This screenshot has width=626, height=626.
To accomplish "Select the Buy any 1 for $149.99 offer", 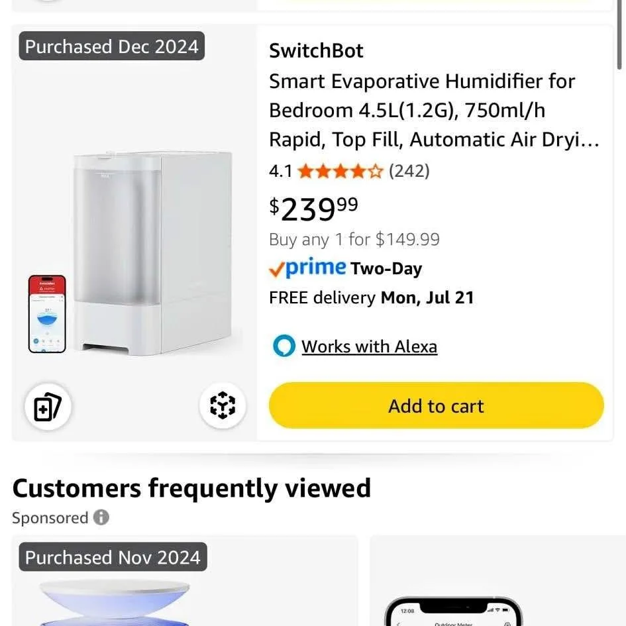I will tap(354, 239).
